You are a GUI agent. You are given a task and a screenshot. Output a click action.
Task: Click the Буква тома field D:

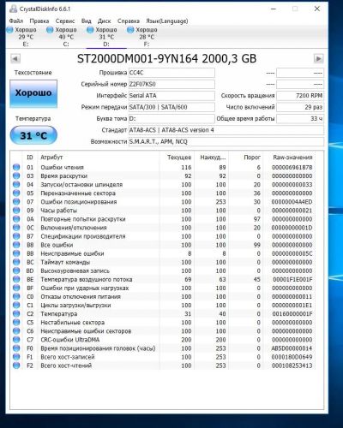(x=171, y=118)
